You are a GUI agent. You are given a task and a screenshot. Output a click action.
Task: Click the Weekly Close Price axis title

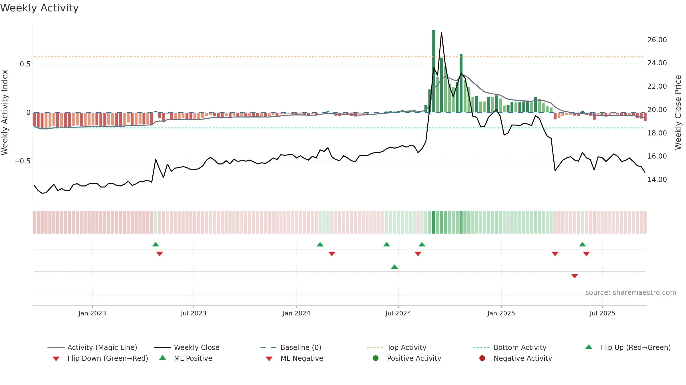[678, 112]
